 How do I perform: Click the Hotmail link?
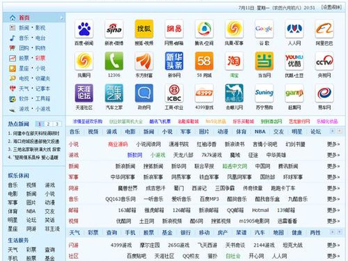tap(260, 210)
